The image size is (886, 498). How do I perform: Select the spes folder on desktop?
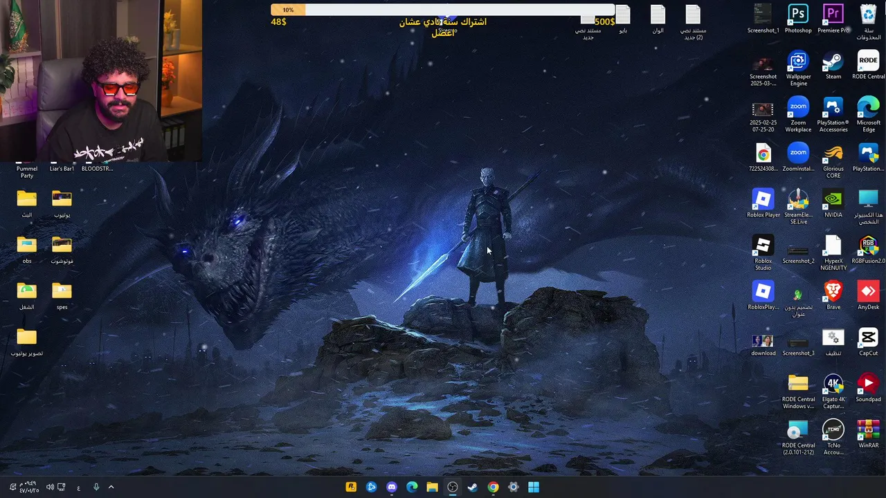click(62, 296)
